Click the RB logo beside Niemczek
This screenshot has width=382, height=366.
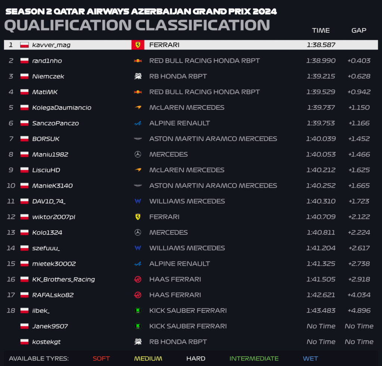click(138, 76)
